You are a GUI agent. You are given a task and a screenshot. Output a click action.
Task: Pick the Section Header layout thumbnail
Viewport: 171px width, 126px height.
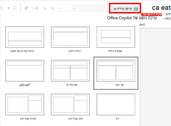click(x=25, y=37)
